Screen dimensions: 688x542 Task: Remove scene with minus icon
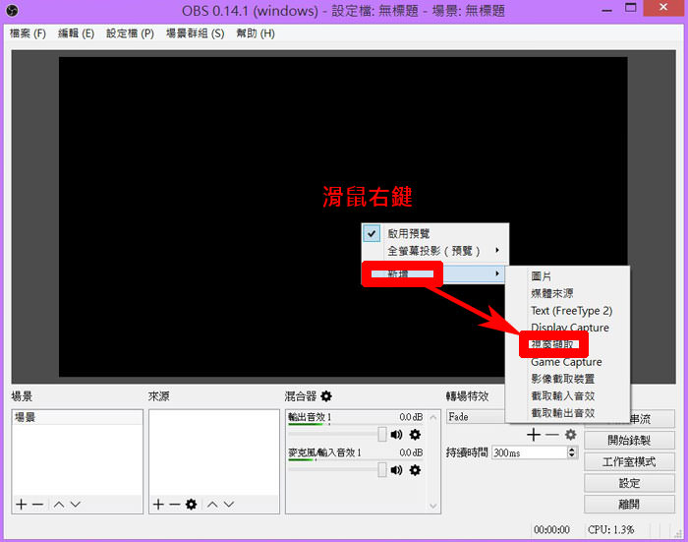pos(37,505)
